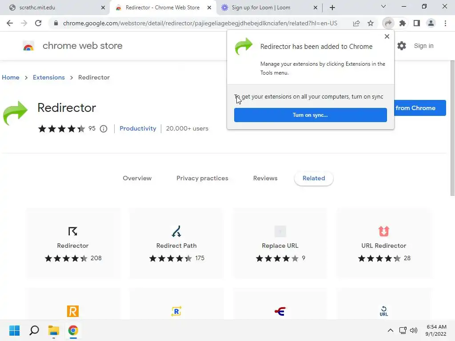Open the web store settings gear
Screen dimensions: 455x341
point(402,46)
